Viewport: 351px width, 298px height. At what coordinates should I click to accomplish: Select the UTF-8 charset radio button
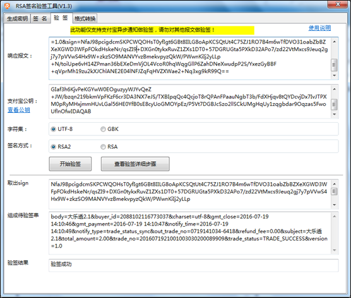pyautogui.click(x=53, y=129)
